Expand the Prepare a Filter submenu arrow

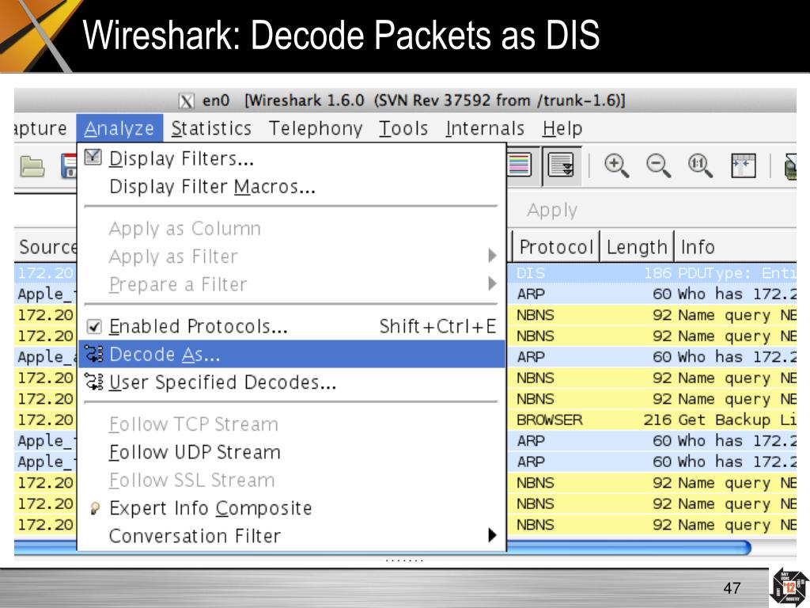pyautogui.click(x=492, y=283)
